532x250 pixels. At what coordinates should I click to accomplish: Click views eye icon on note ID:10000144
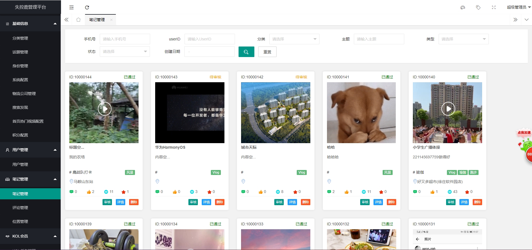click(x=106, y=192)
